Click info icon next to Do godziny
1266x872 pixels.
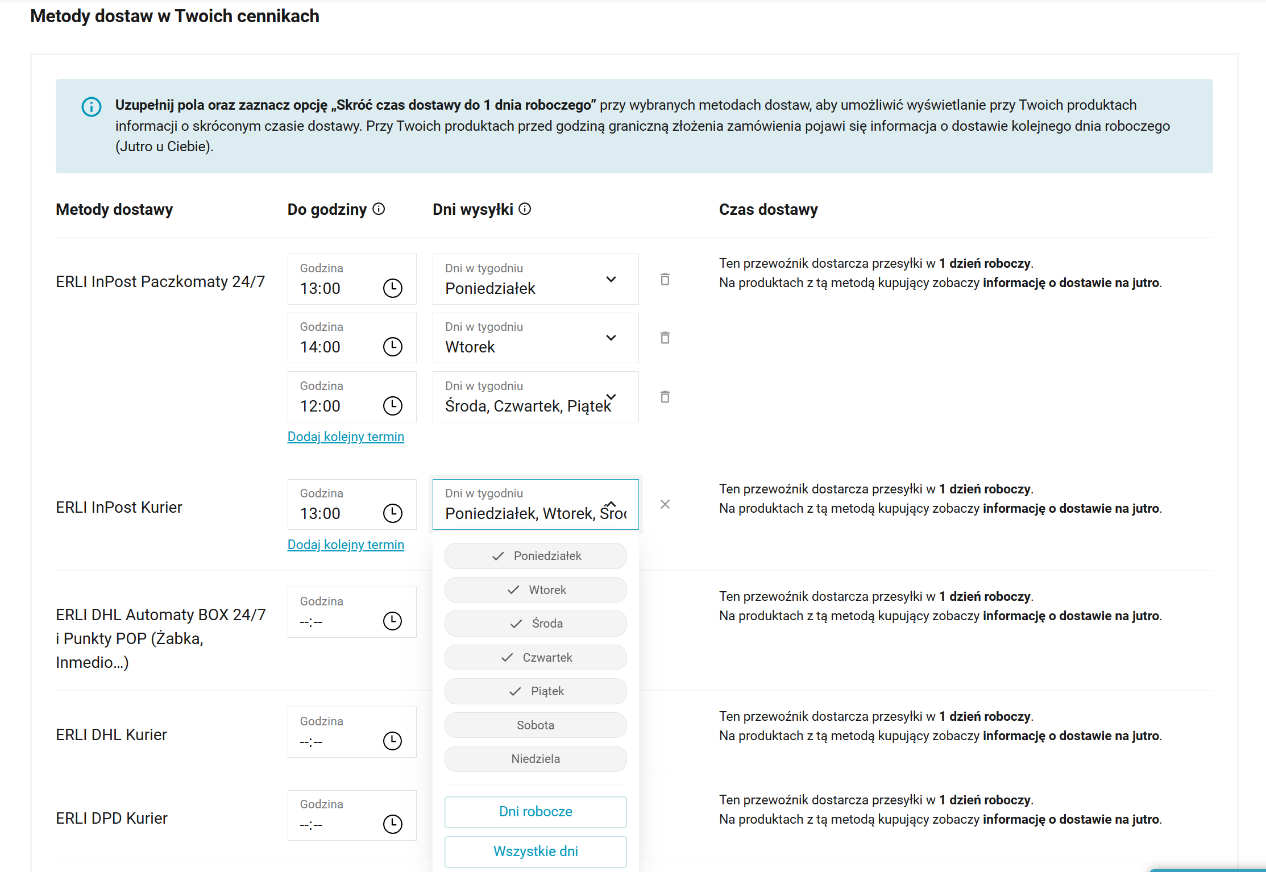point(379,209)
